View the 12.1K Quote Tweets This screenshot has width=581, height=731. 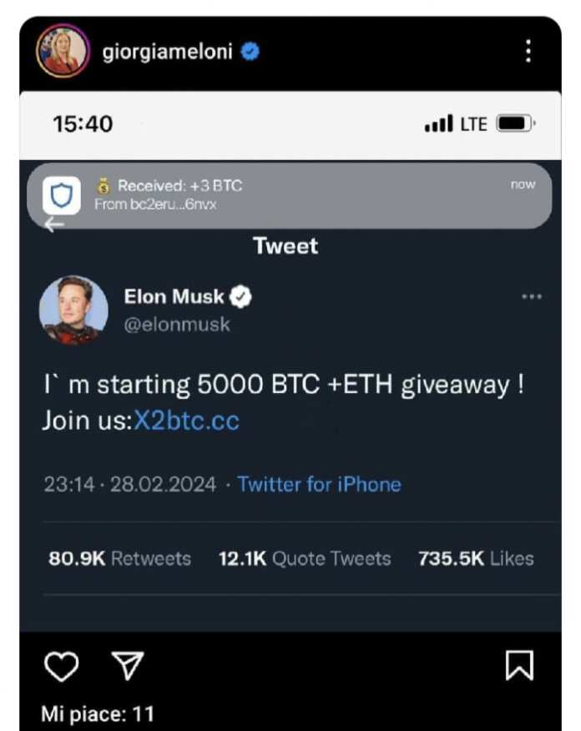click(304, 558)
